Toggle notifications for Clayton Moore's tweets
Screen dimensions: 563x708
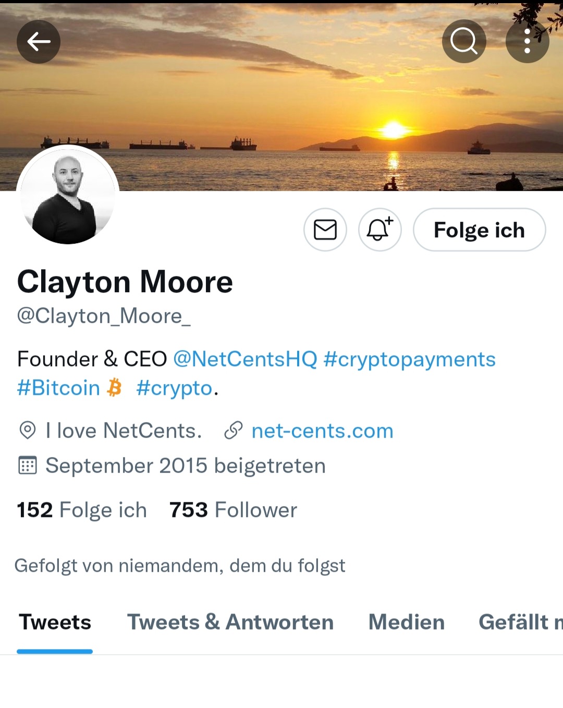click(x=380, y=230)
